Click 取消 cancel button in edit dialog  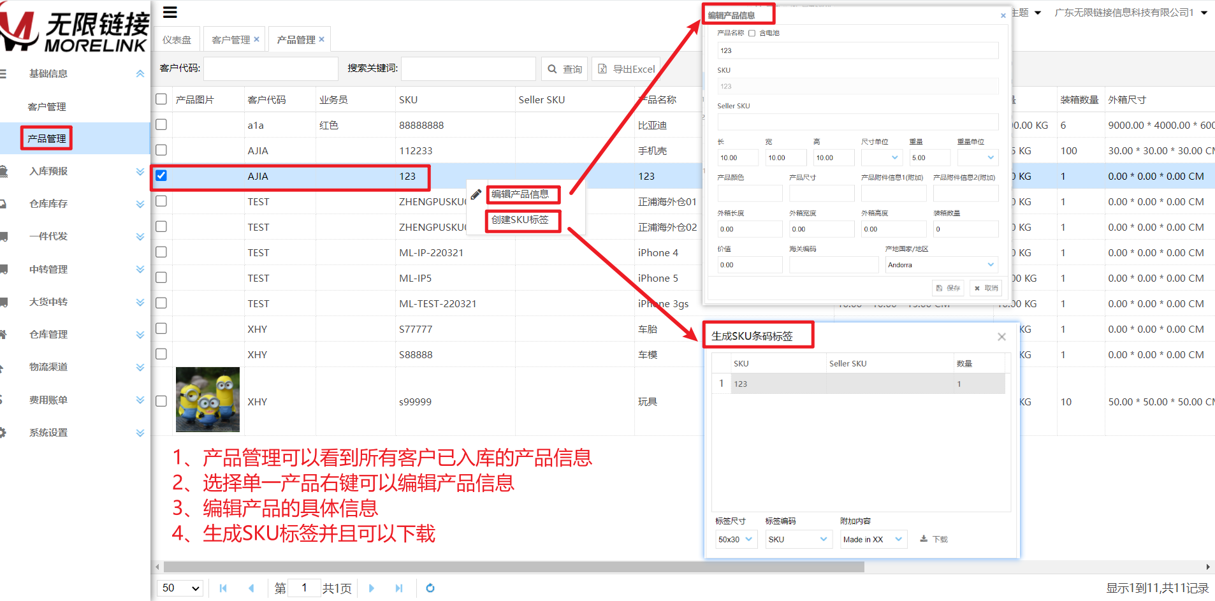click(986, 288)
